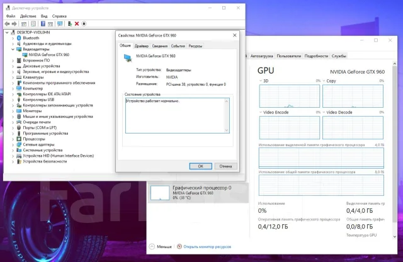Switch to the События tab
This screenshot has height=262, width=403.
[x=178, y=46]
